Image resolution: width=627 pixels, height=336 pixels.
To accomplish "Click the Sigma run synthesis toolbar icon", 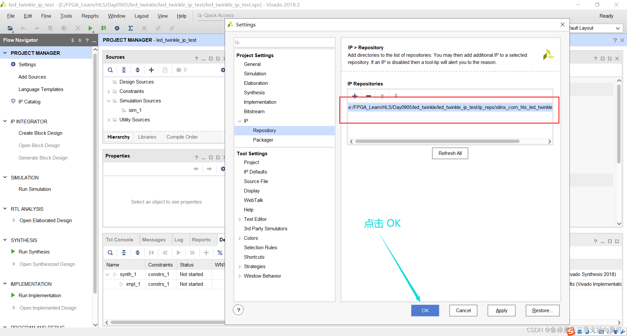I will point(131,28).
